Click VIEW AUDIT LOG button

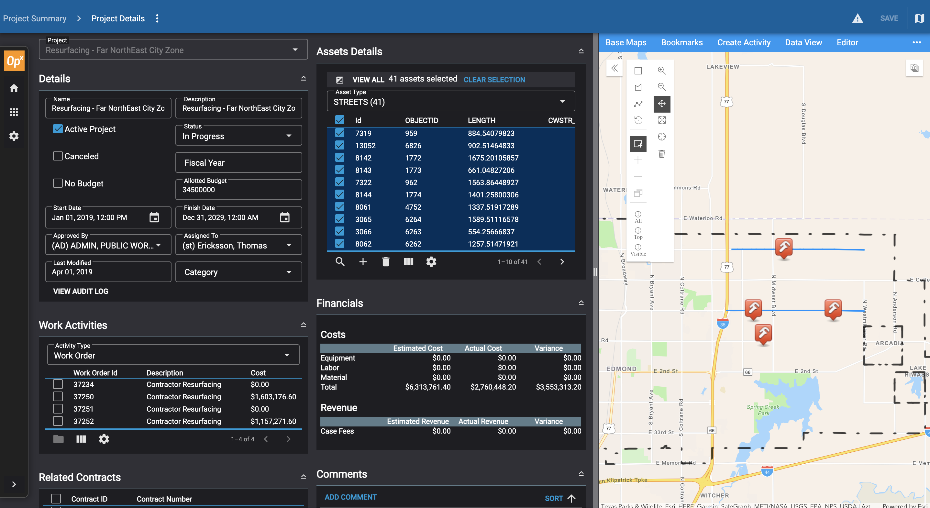81,291
